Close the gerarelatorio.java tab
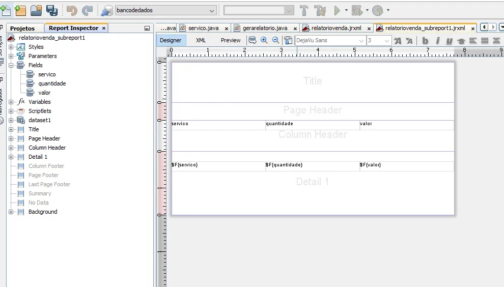The image size is (504, 287). coord(295,28)
